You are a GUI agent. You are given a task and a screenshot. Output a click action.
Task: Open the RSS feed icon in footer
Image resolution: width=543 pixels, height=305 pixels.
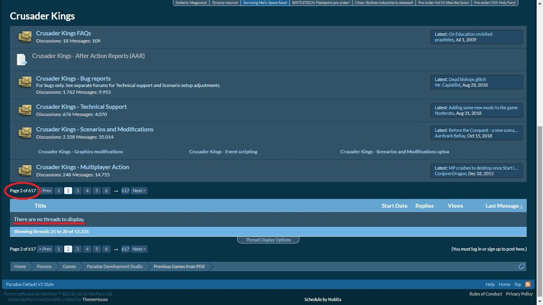[x=528, y=284]
